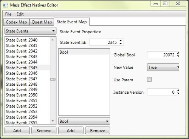This screenshot has width=189, height=139.
Task: Open the Edit menu
Action: tap(20, 14)
